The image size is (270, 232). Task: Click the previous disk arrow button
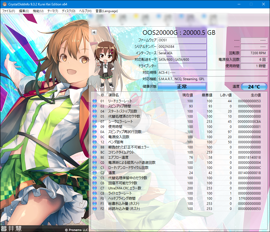point(94,32)
